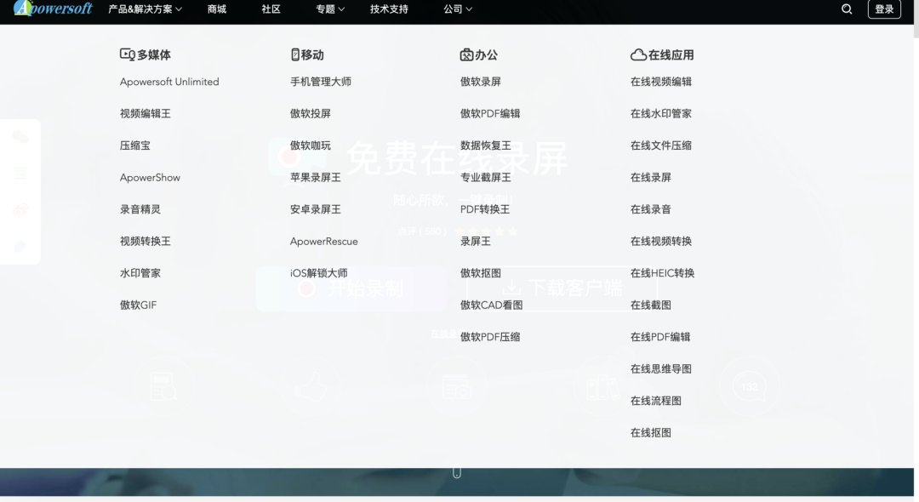The width and height of the screenshot is (919, 502).
Task: Select ApowerRescue from the menu
Action: 324,241
